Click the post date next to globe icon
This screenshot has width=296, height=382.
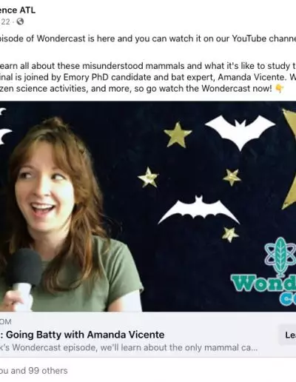tap(5, 22)
